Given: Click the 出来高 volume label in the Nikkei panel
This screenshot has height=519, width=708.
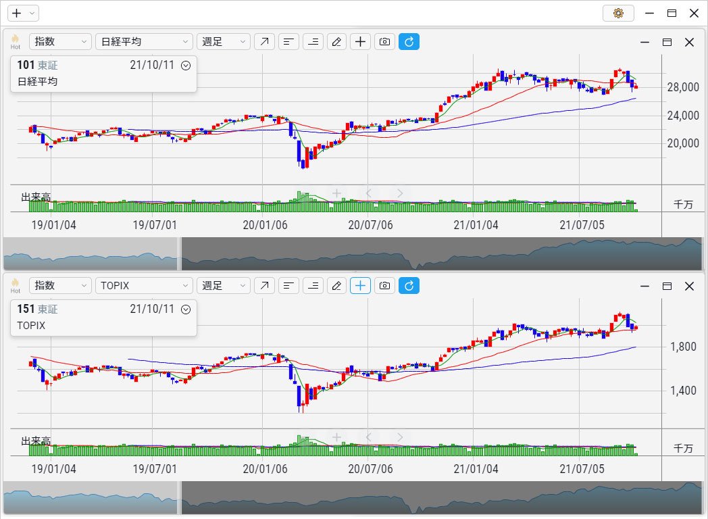Looking at the screenshot, I should (36, 197).
